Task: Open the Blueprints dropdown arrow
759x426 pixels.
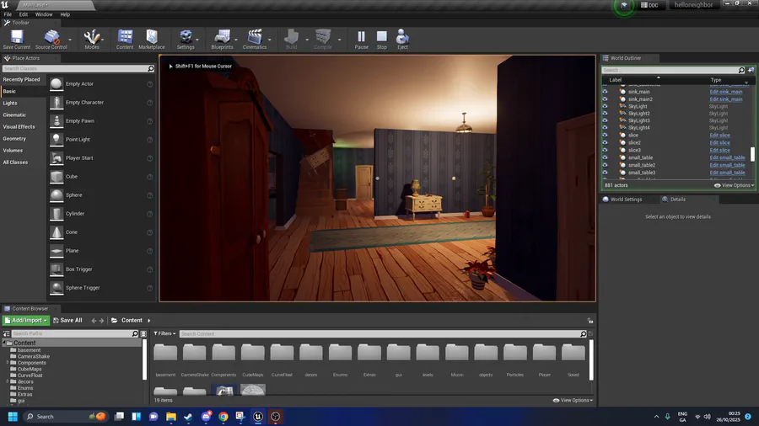Action: pyautogui.click(x=236, y=40)
